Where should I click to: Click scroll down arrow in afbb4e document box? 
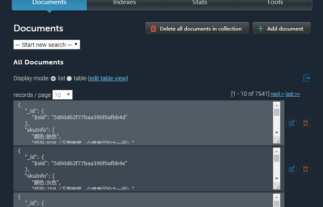(277, 179)
